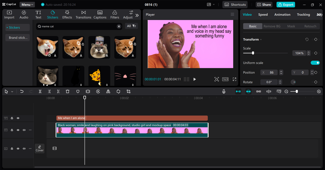Click the Split tool in timeline toolbar
This screenshot has height=170, width=325.
pyautogui.click(x=40, y=91)
